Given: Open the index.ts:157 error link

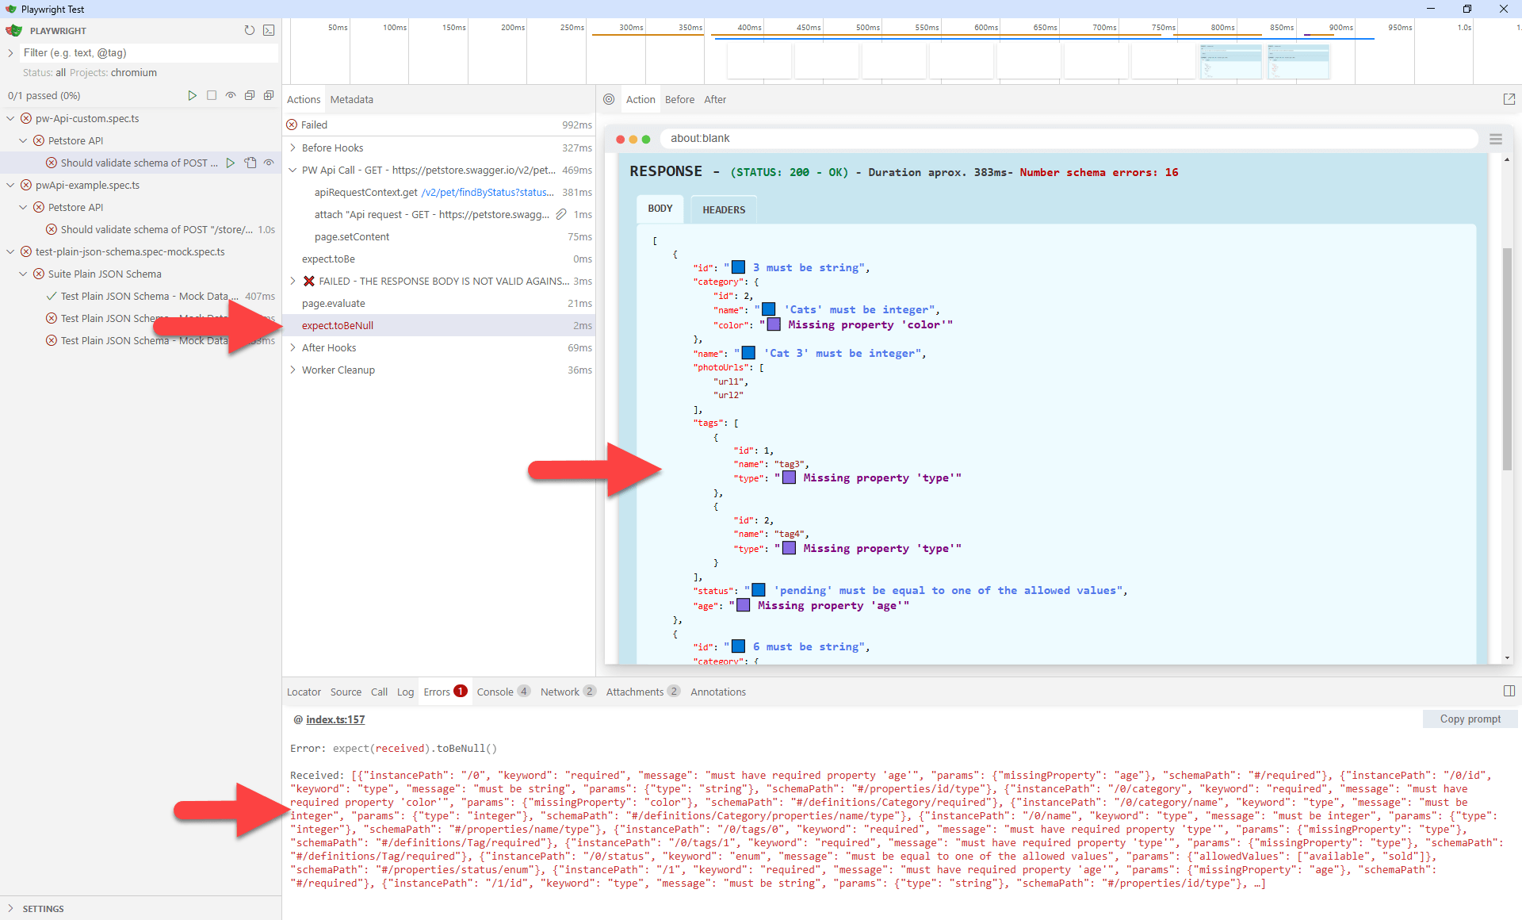Looking at the screenshot, I should click(x=335, y=720).
